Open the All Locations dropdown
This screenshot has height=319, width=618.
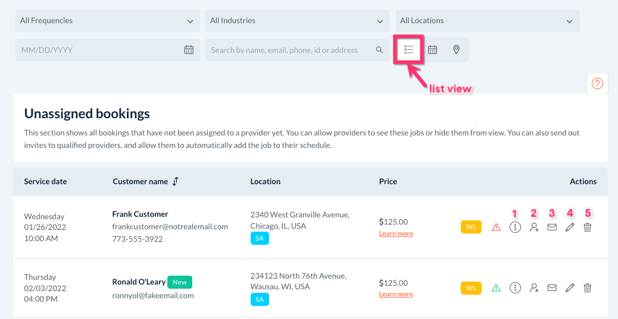tap(487, 21)
